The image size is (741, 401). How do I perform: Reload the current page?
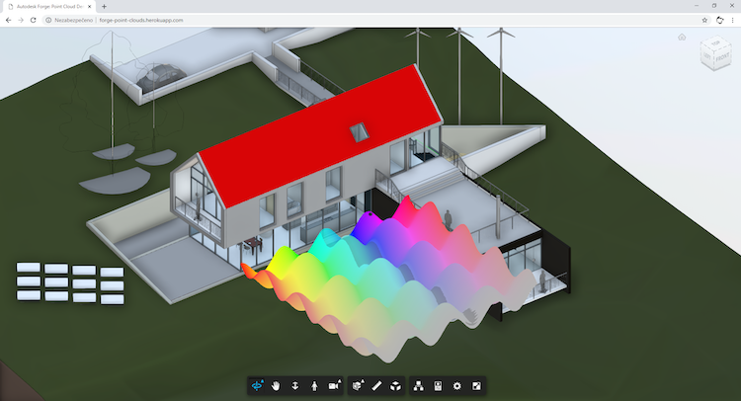pos(33,20)
